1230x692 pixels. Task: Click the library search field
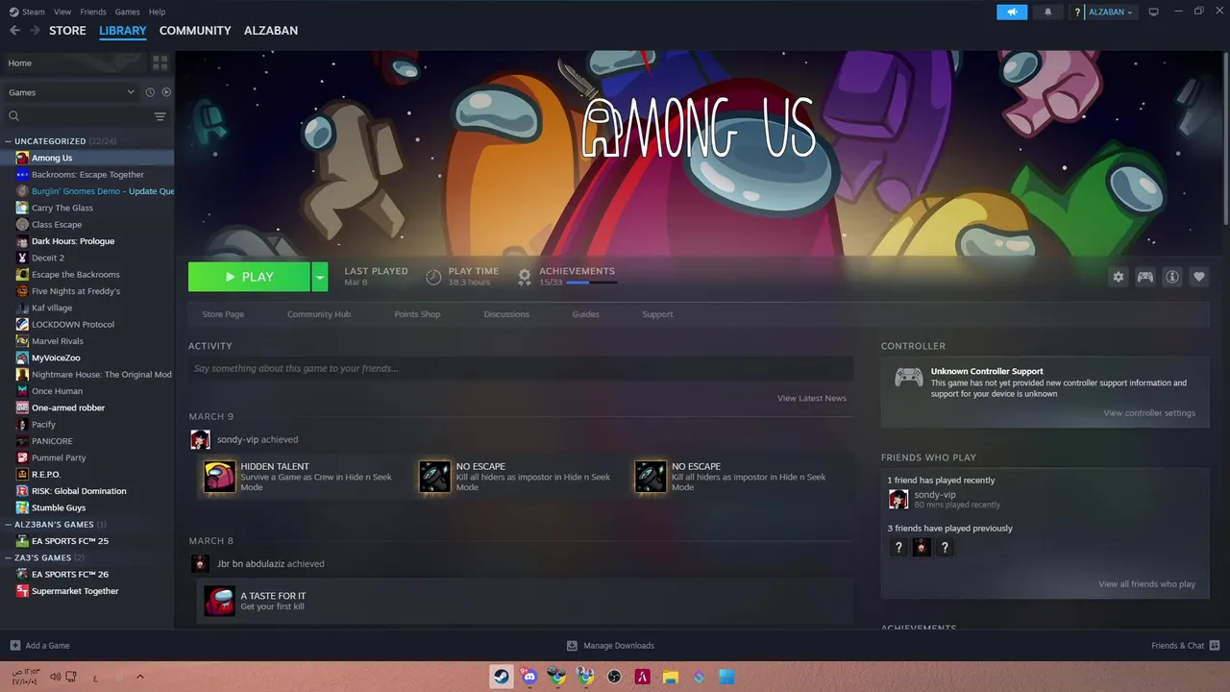point(77,116)
